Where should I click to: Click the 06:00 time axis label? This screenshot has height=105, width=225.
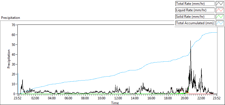[x=68, y=99]
